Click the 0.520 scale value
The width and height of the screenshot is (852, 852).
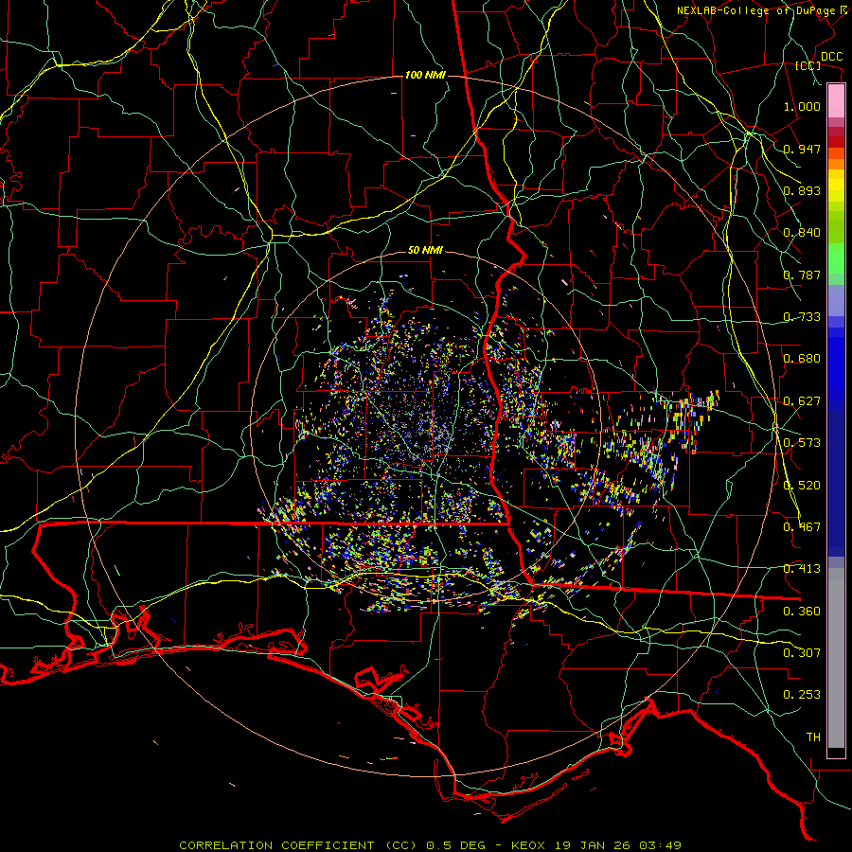802,486
